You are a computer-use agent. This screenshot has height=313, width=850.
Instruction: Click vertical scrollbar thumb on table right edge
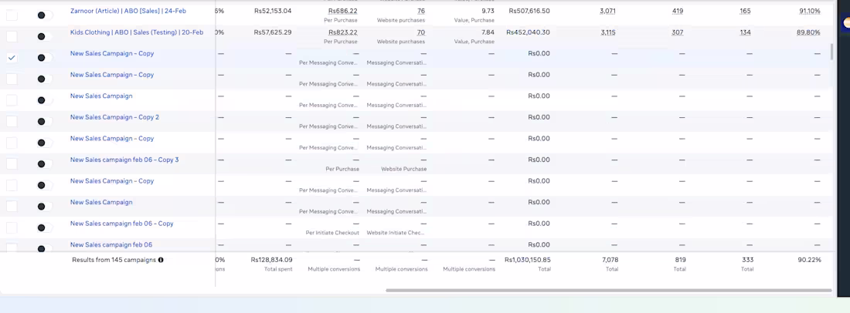click(831, 52)
